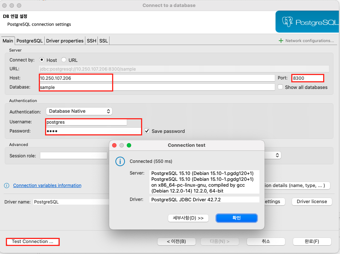Click Network configurations link
The height and width of the screenshot is (254, 340).
(x=310, y=41)
